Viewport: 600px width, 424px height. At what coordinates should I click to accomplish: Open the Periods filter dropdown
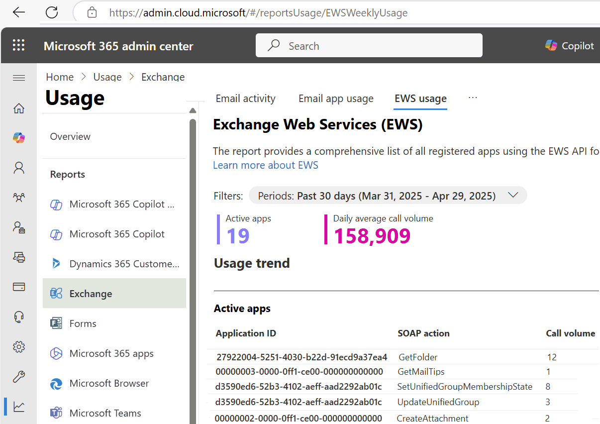point(388,196)
